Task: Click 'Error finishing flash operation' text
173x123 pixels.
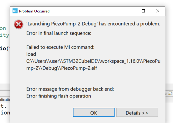Action: coord(59,96)
